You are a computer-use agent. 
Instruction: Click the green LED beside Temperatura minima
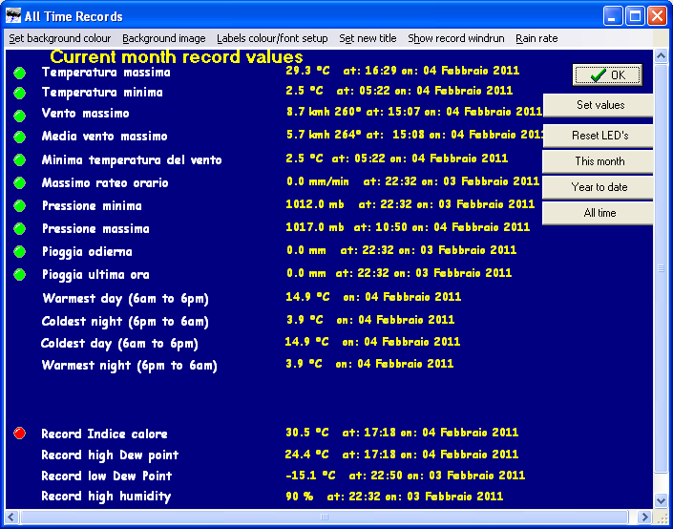pyautogui.click(x=19, y=93)
